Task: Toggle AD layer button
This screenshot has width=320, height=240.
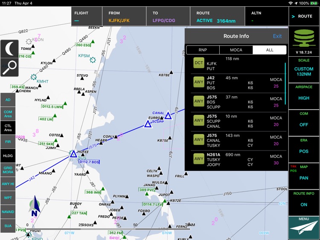Action: 8,100
